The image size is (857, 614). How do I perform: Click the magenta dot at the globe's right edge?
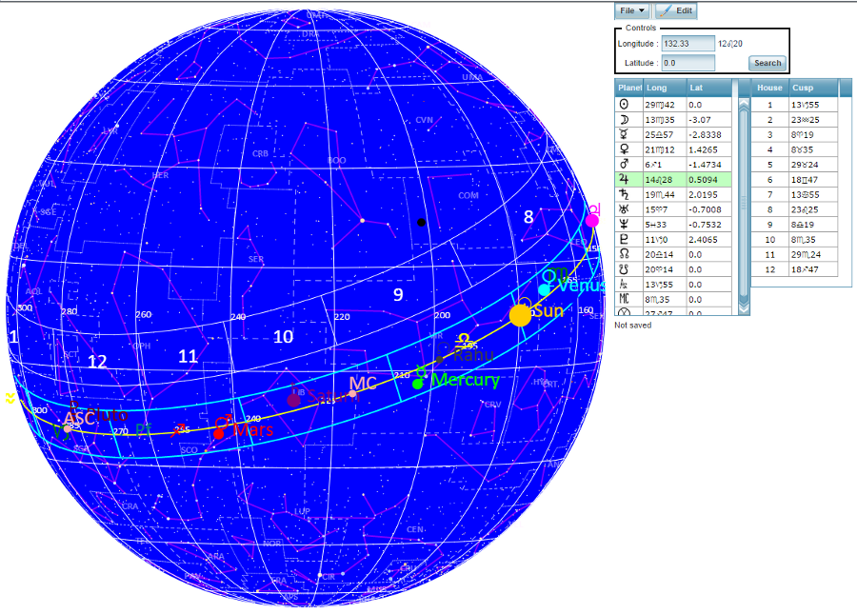(x=591, y=221)
